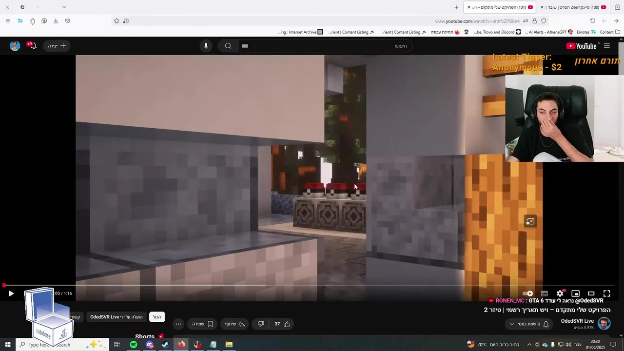
Task: Click the יצירה create button
Action: pos(57,46)
